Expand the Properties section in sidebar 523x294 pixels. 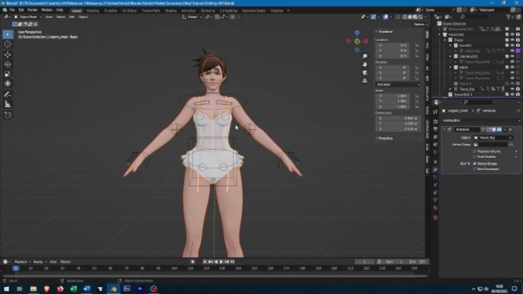(385, 138)
